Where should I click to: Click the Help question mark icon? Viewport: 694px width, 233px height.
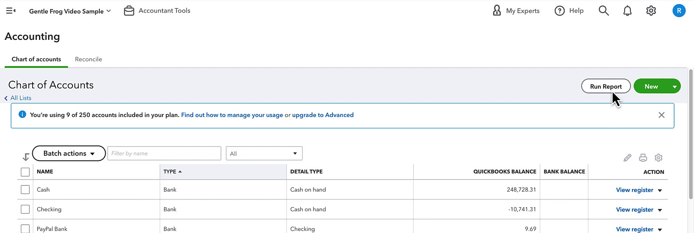[560, 11]
